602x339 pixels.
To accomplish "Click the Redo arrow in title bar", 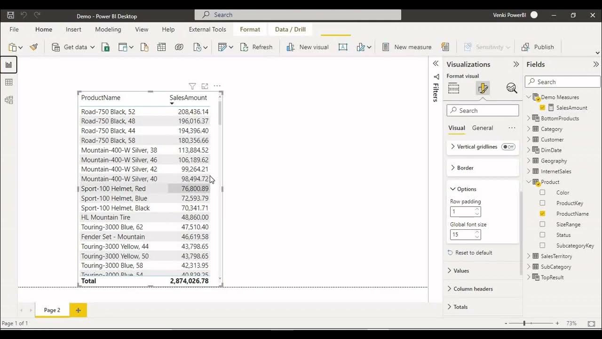I will pyautogui.click(x=37, y=15).
